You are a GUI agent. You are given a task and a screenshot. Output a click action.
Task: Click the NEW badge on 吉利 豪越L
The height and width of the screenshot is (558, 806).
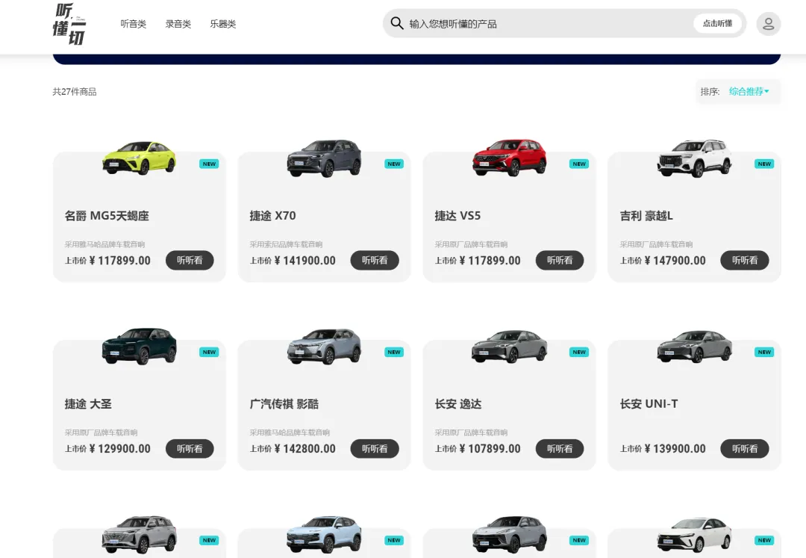(764, 164)
